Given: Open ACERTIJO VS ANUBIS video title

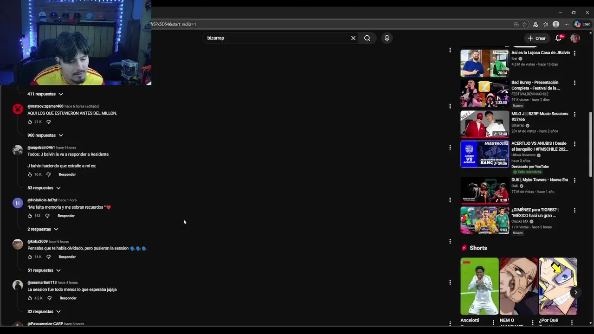Looking at the screenshot, I should tap(540, 146).
